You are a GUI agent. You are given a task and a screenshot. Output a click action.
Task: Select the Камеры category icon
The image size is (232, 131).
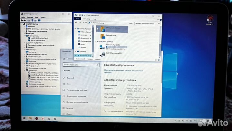click(x=27, y=47)
